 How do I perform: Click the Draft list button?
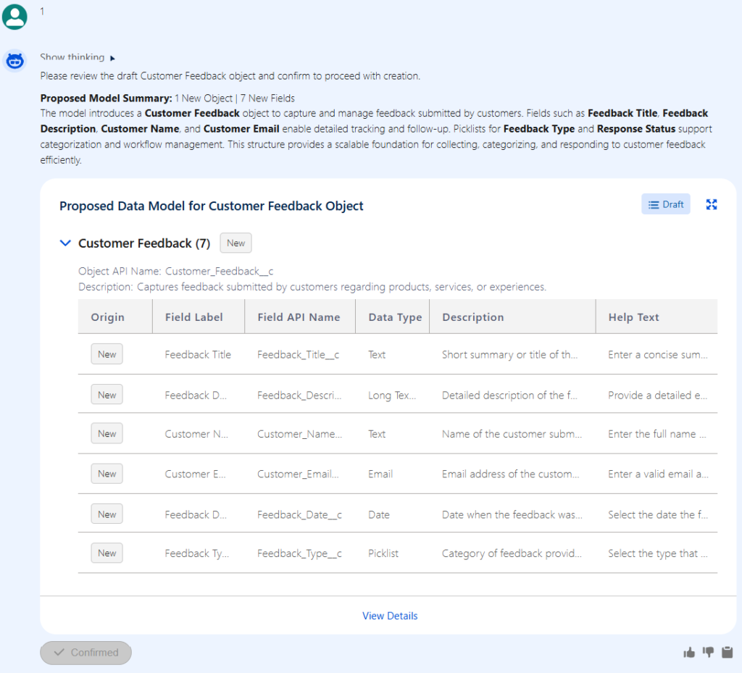pos(665,204)
